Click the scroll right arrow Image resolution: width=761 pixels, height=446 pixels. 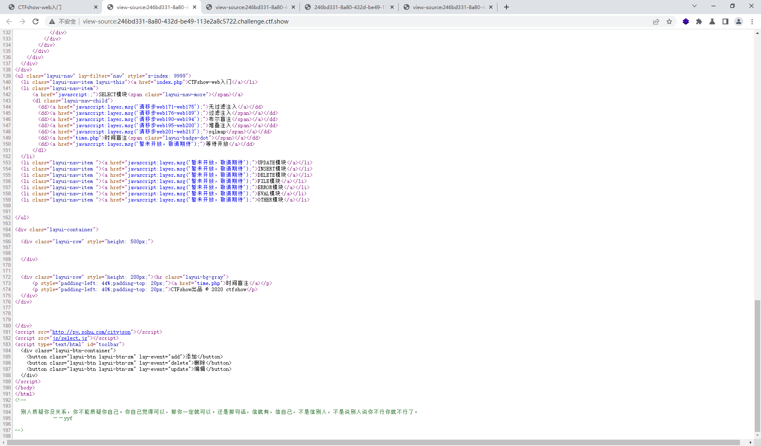pyautogui.click(x=751, y=443)
